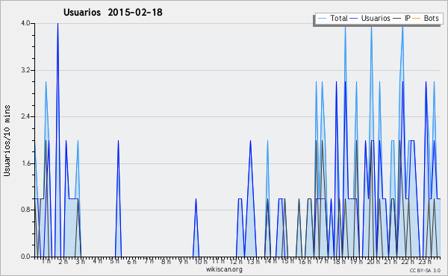
Task: Click the y-axis value 4.0
Action: point(25,23)
